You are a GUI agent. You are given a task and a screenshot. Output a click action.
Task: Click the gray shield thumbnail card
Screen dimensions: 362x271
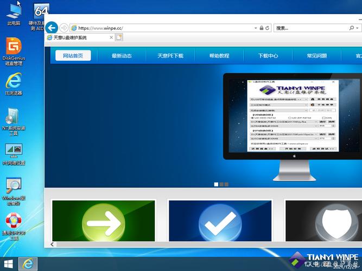323,221
